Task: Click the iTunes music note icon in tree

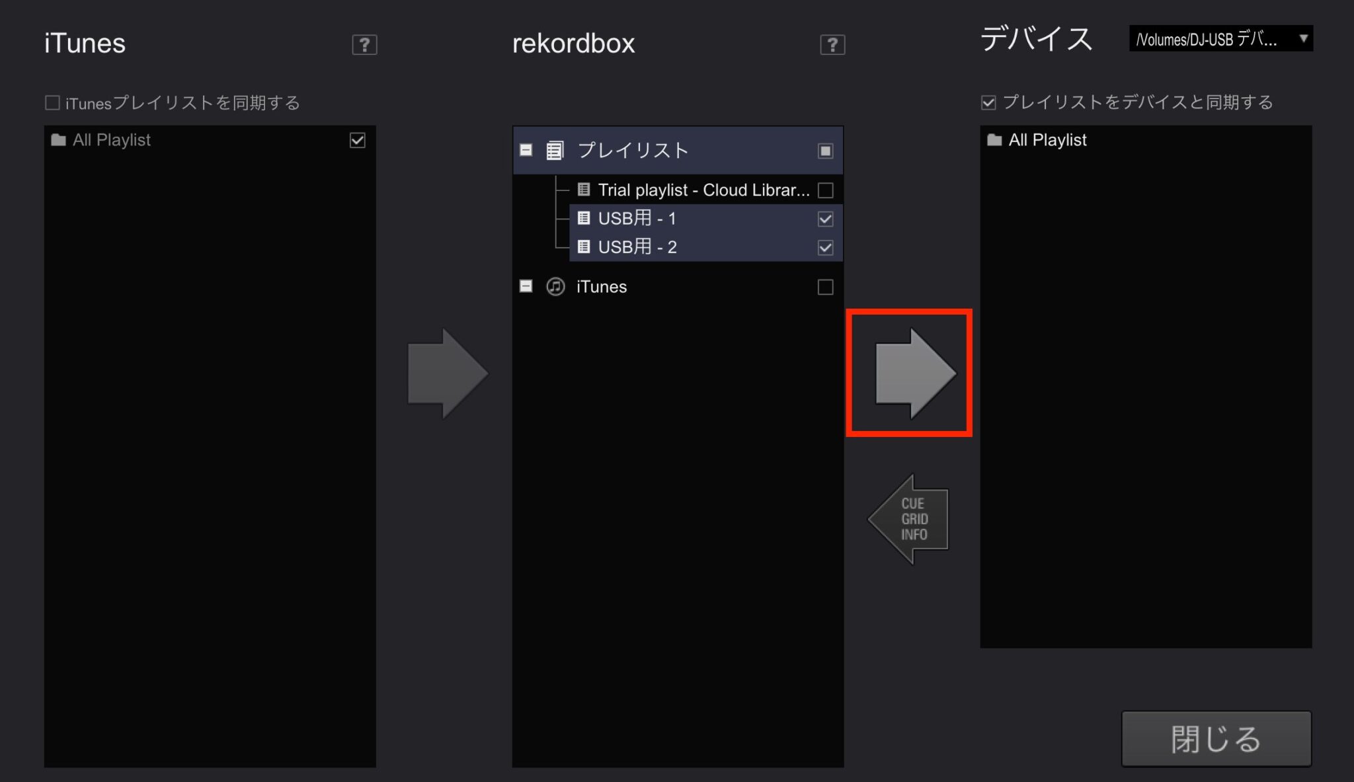Action: [555, 286]
